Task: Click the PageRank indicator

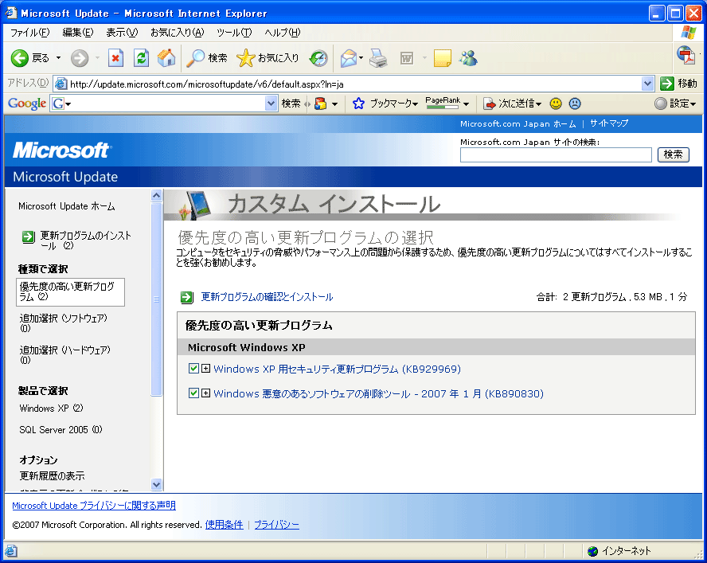Action: [443, 104]
